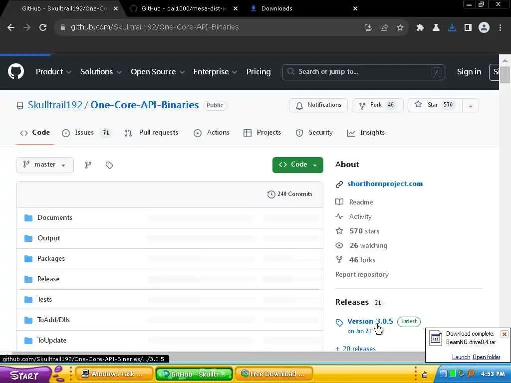Switch to the Projects tab
The image size is (511, 383).
262,133
